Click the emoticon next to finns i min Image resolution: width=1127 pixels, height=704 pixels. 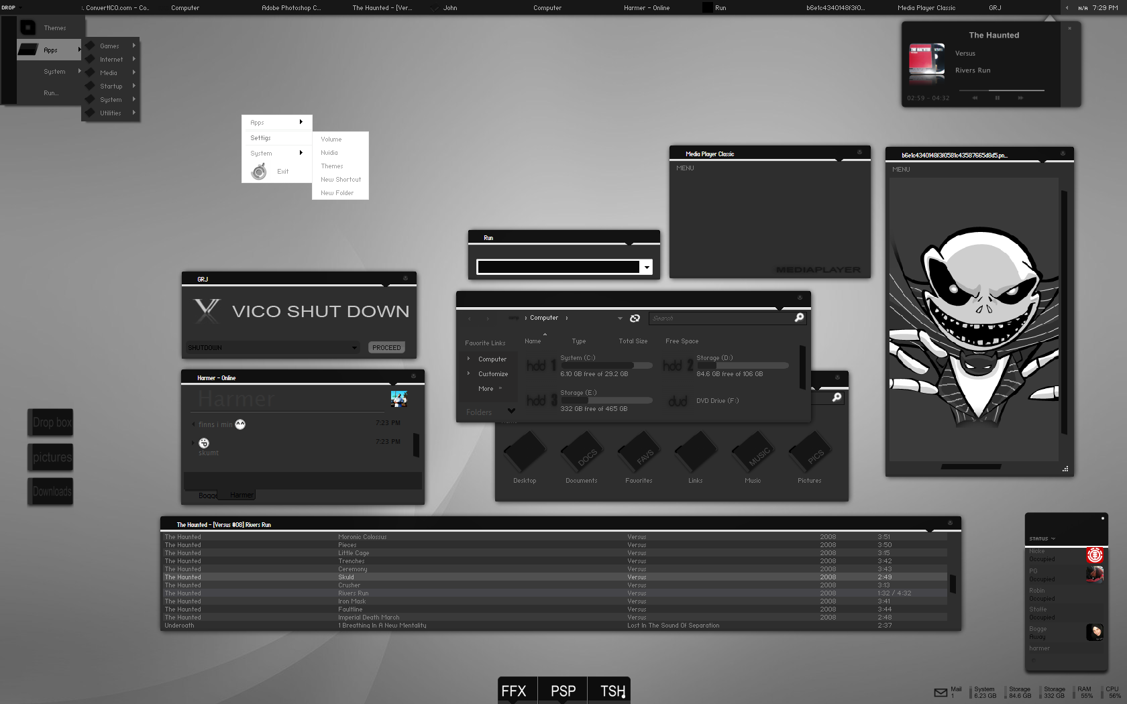pos(240,424)
